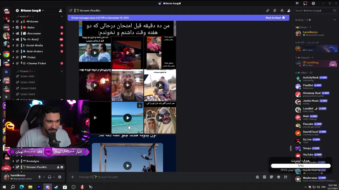Open the emoji picker icon
Image resolution: width=339 pixels, height=190 pixels.
[279, 177]
